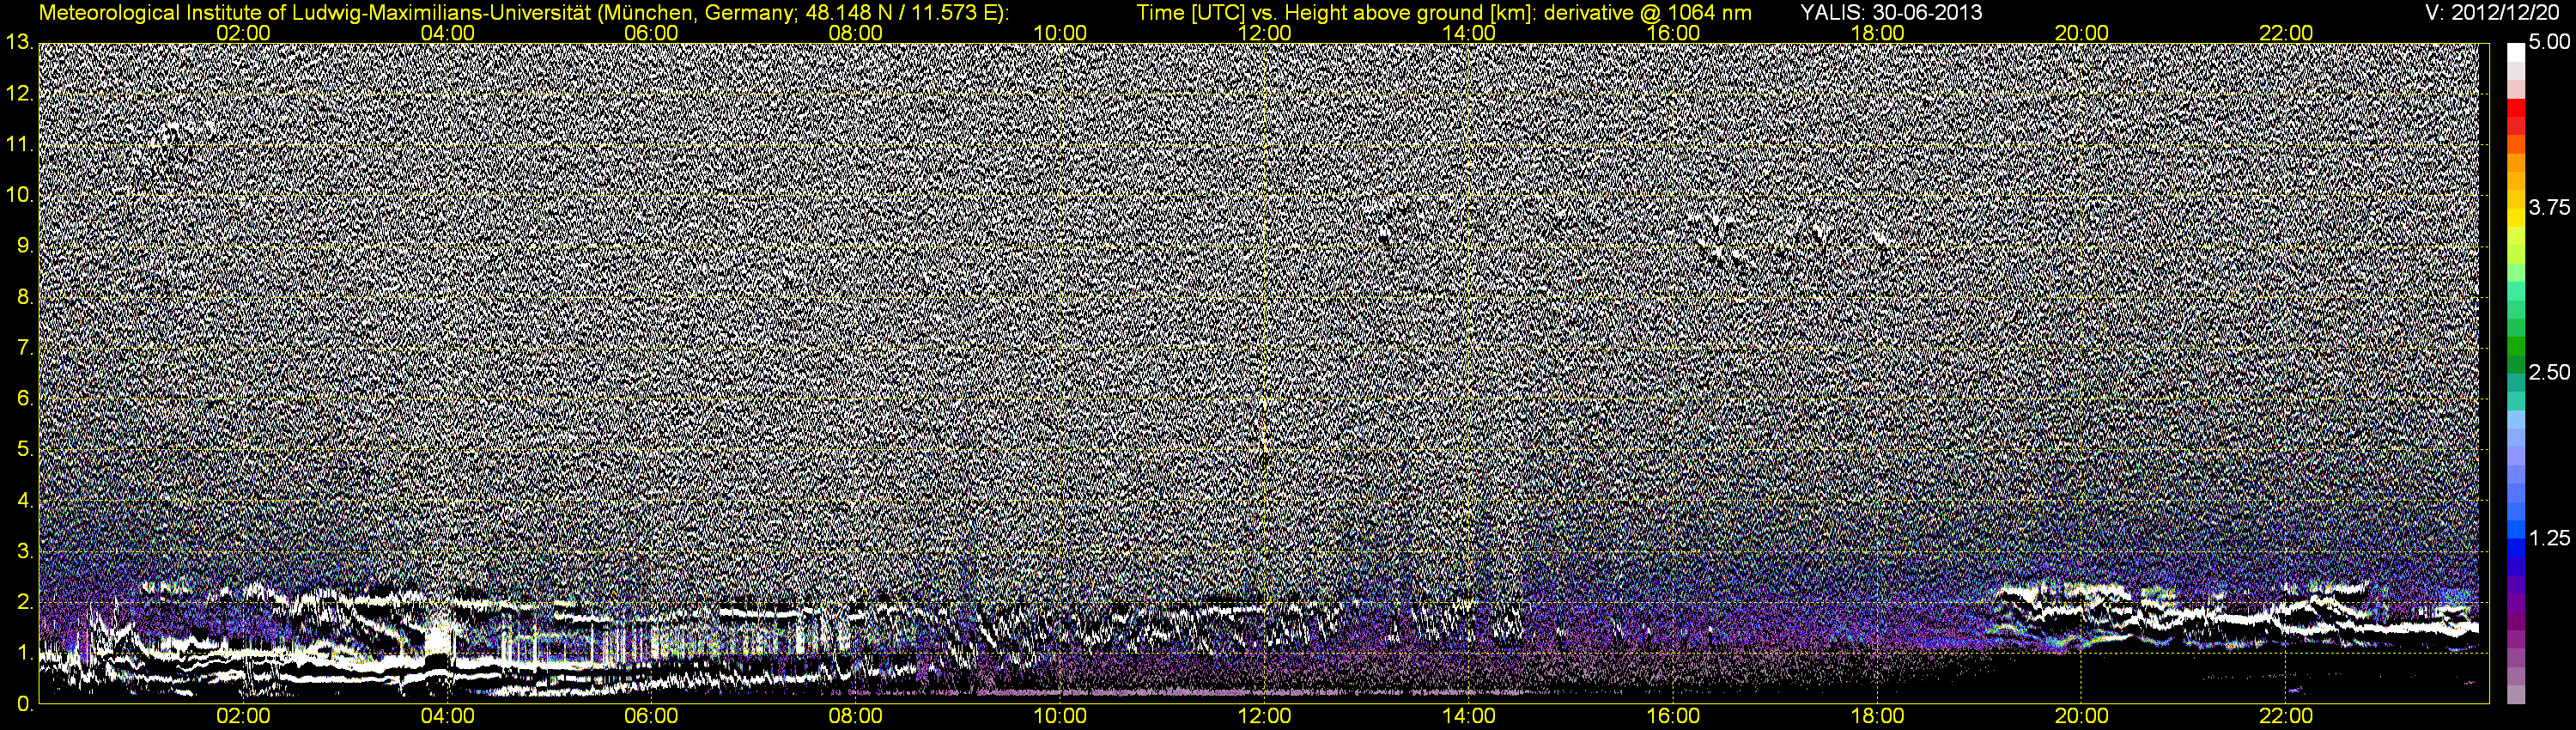Click the height label '0.' on the vertical axis

pyautogui.click(x=25, y=704)
